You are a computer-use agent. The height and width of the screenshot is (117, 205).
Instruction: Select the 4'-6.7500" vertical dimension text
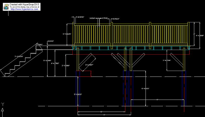coord(55,63)
